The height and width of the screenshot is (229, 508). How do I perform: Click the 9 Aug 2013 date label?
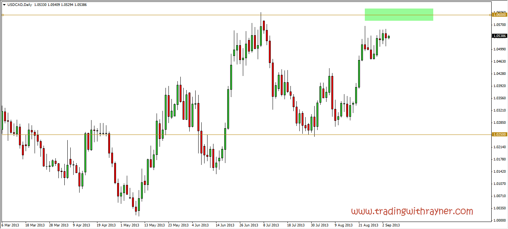[x=343, y=225]
